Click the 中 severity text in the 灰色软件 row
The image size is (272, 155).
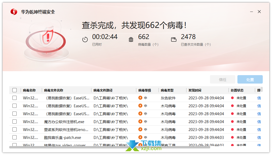coord(146,98)
